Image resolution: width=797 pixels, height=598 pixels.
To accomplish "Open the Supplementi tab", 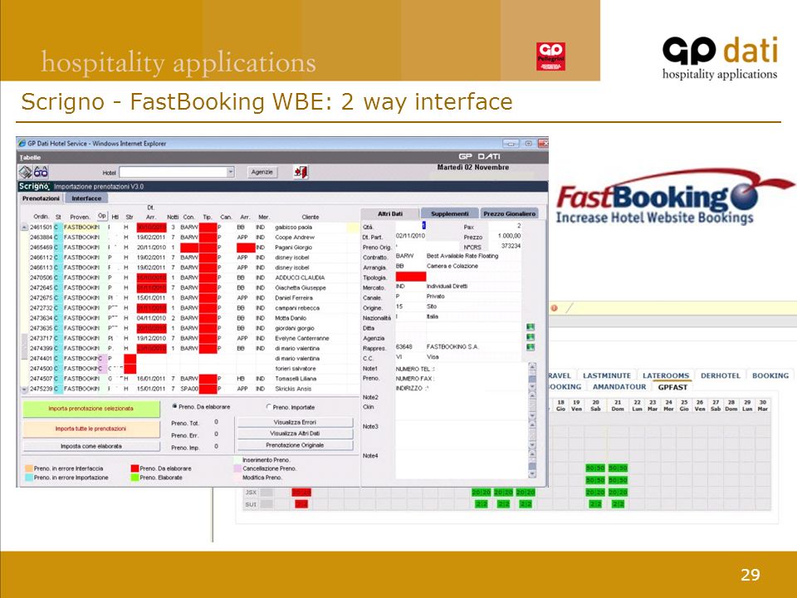I will click(x=449, y=213).
